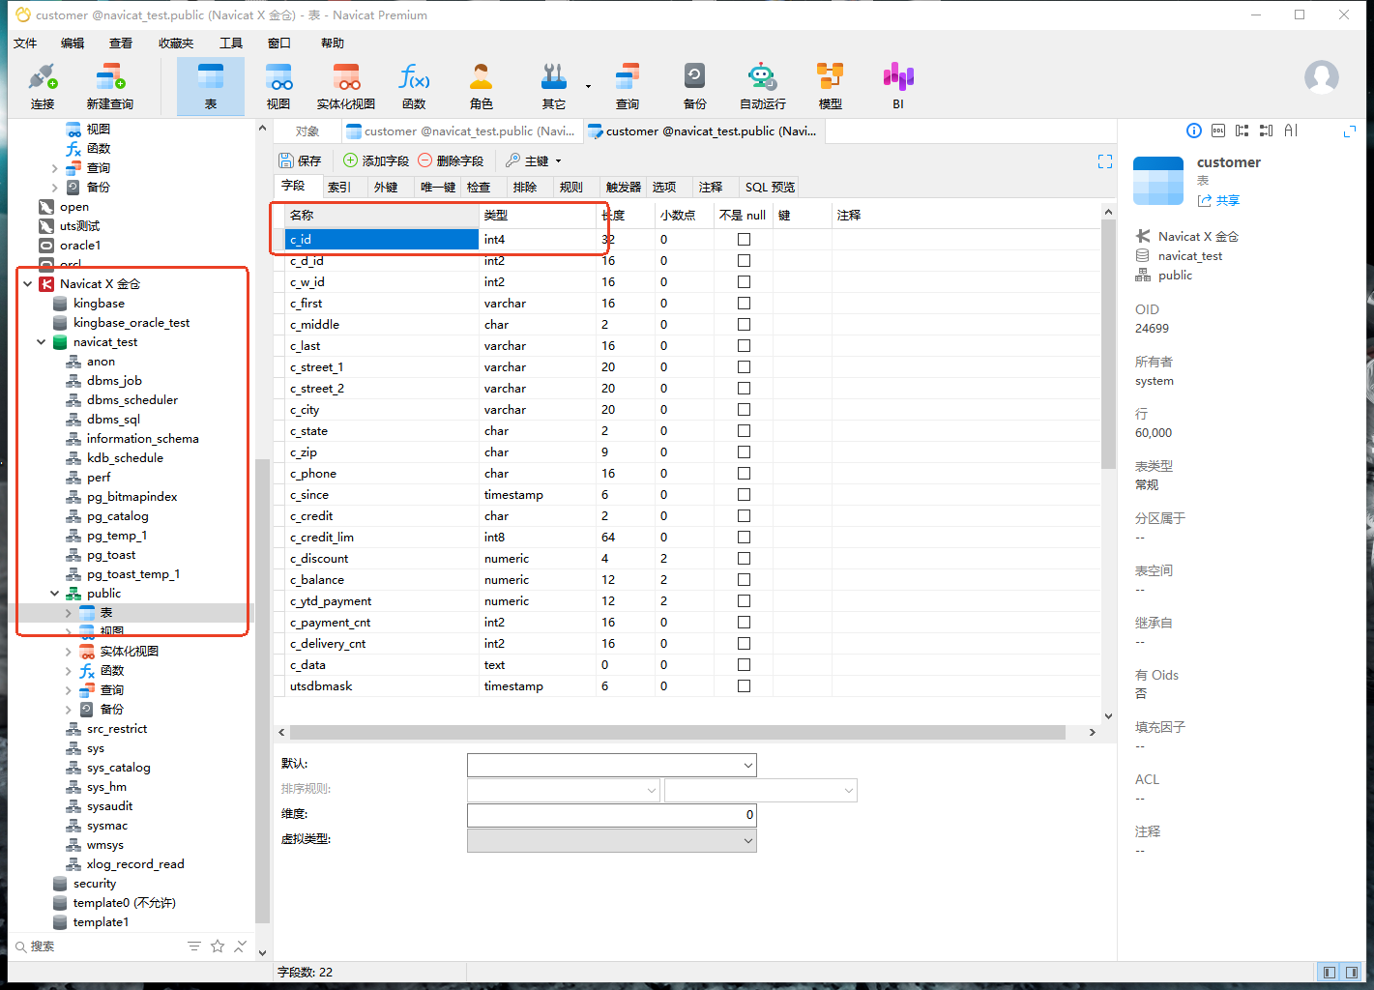The width and height of the screenshot is (1374, 990).
Task: Click the AI icon in right pane
Action: point(1291,131)
